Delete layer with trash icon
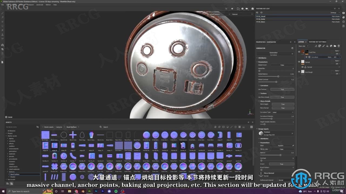 coord(339,46)
